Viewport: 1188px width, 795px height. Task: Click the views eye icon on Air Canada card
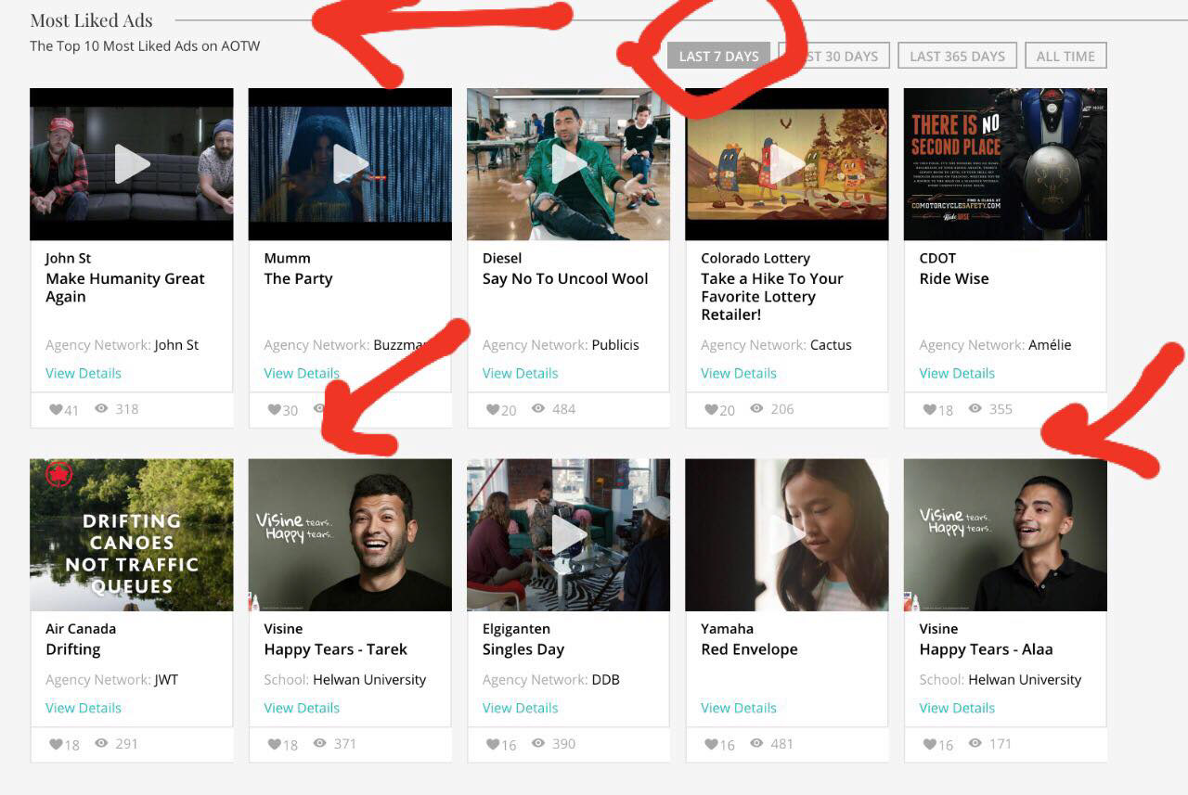(x=101, y=743)
